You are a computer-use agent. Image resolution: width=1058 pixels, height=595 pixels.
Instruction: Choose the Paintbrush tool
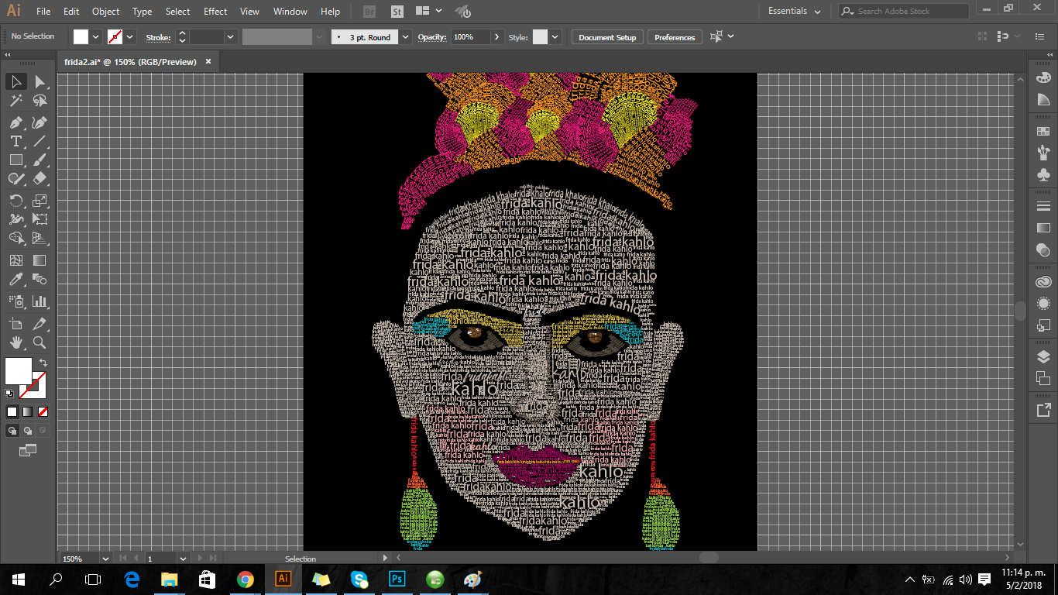point(40,160)
